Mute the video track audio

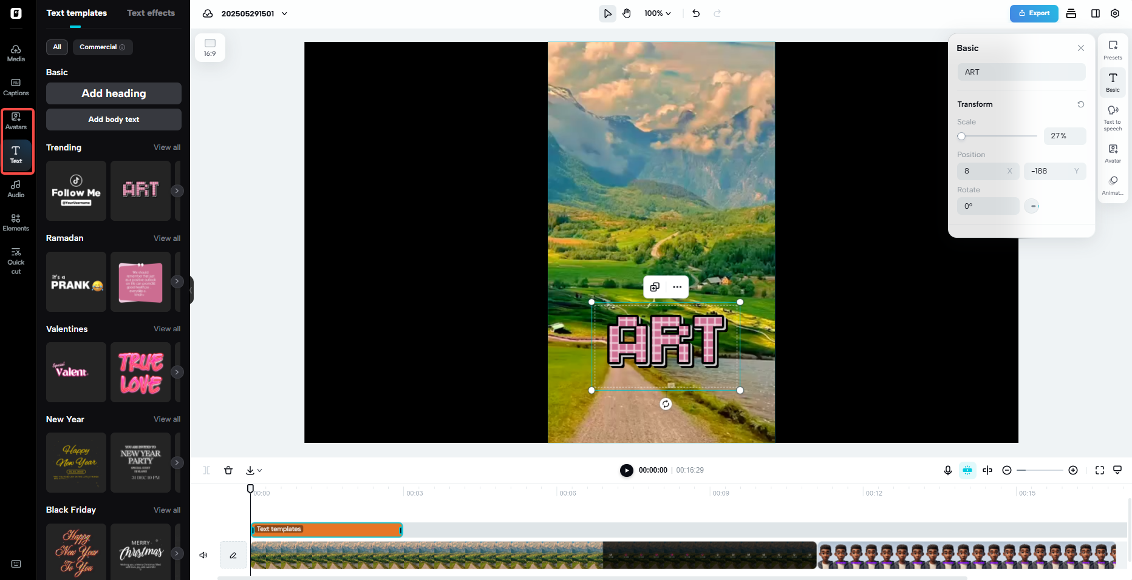203,555
